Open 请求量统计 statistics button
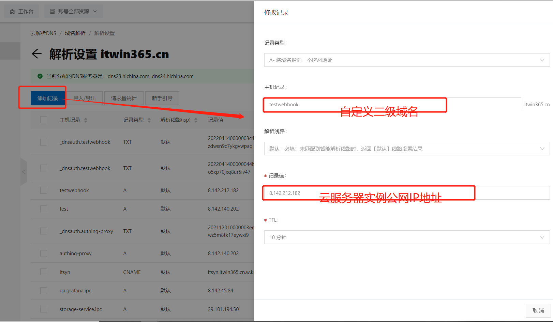 click(124, 98)
